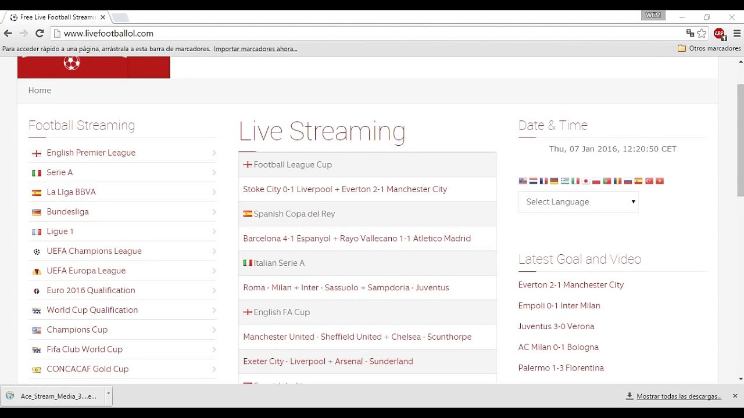
Task: Bookmark page with the star icon
Action: [702, 33]
